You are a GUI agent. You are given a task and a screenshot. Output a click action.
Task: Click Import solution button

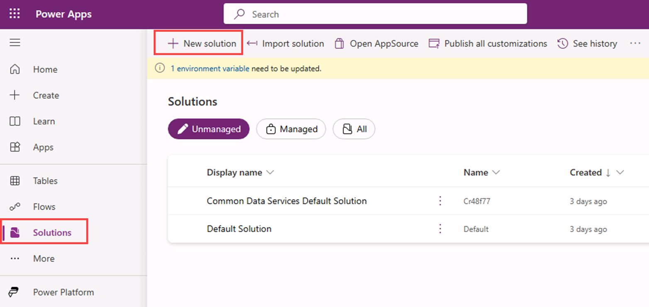285,44
